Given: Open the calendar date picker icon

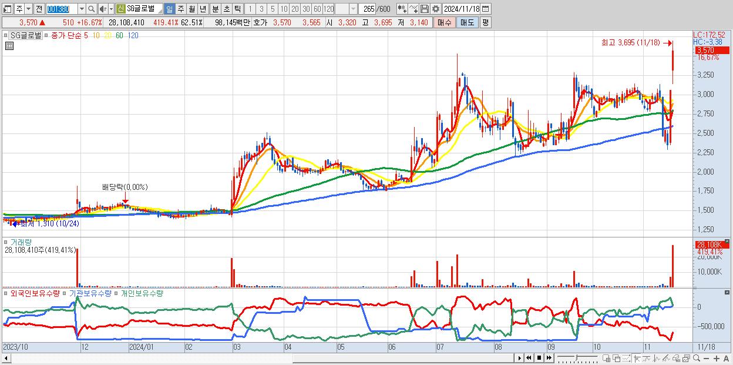Looking at the screenshot, I should 485,9.
